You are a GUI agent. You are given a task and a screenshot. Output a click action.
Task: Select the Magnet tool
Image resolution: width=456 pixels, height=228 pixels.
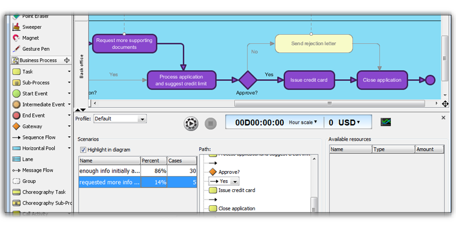(26, 38)
